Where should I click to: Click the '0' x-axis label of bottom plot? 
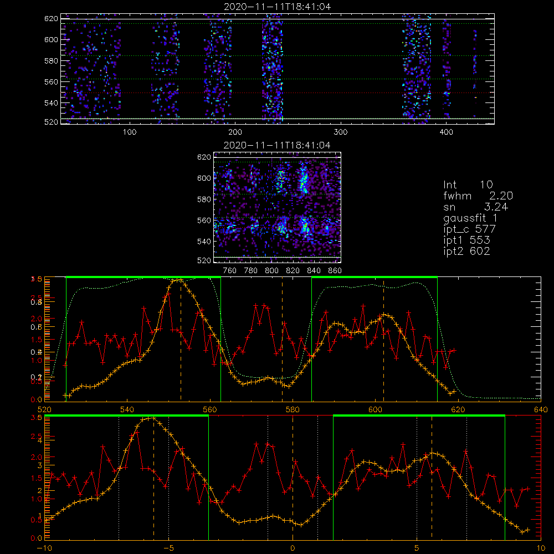tap(293, 548)
